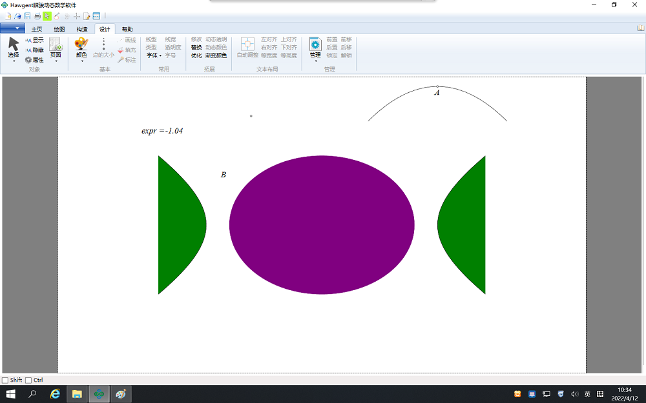
Task: Click the open file icon in quick toolbar
Action: click(x=17, y=15)
